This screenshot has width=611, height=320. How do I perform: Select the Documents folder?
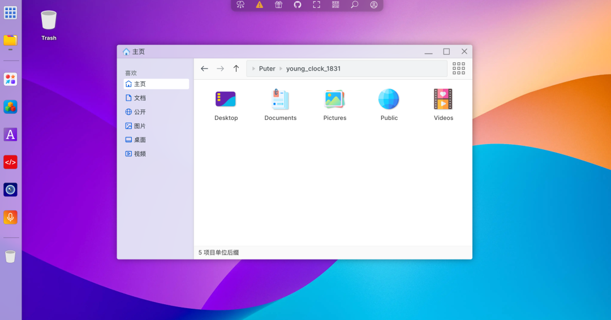point(281,105)
